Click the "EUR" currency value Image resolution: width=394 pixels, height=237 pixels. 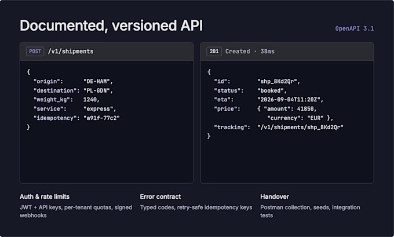pos(315,118)
